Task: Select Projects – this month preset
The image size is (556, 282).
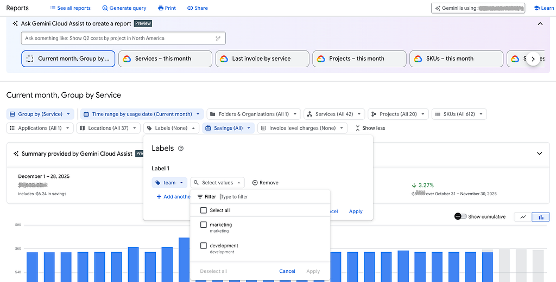Action: click(359, 59)
